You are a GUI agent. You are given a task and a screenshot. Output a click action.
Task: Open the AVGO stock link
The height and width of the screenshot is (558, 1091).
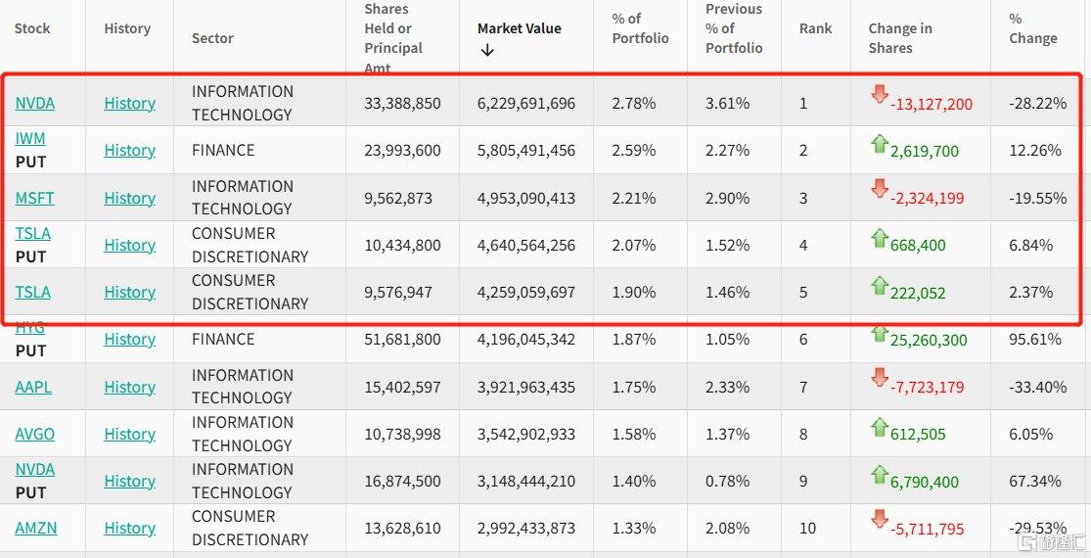pyautogui.click(x=34, y=434)
